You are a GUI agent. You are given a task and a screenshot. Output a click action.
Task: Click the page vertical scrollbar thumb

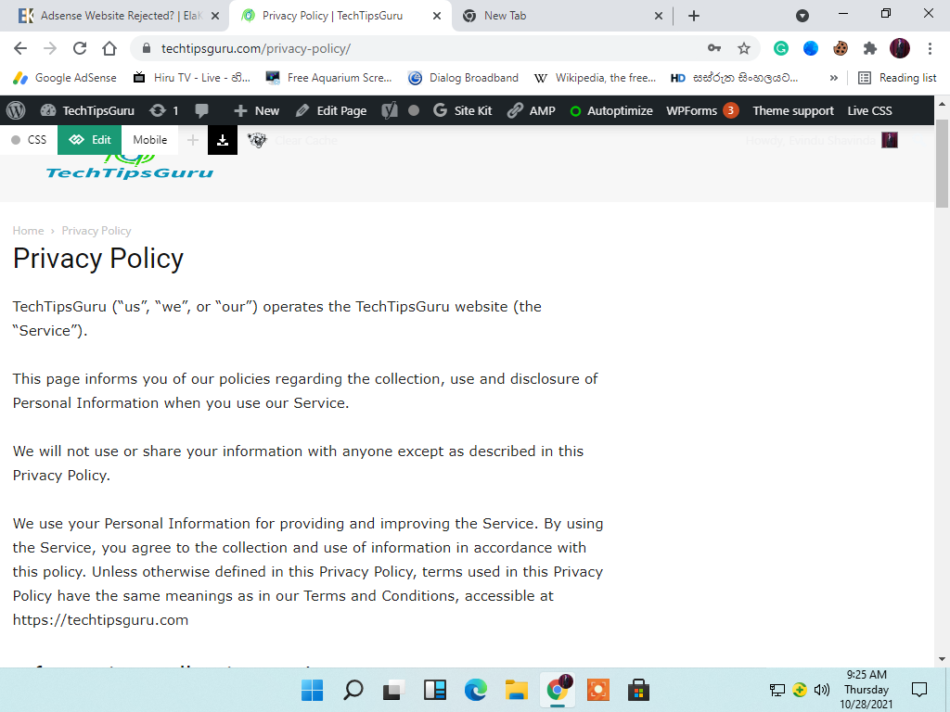click(943, 163)
